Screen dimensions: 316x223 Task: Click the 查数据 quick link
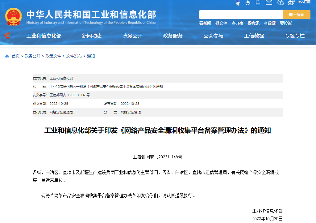click(269, 23)
